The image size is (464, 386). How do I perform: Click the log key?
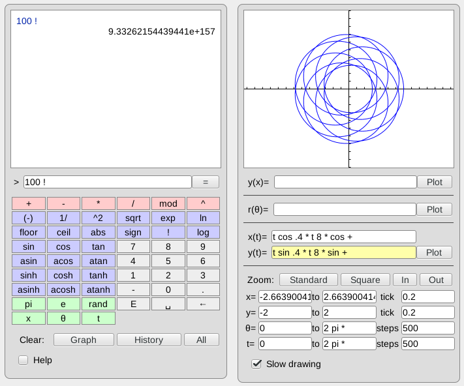click(x=203, y=232)
